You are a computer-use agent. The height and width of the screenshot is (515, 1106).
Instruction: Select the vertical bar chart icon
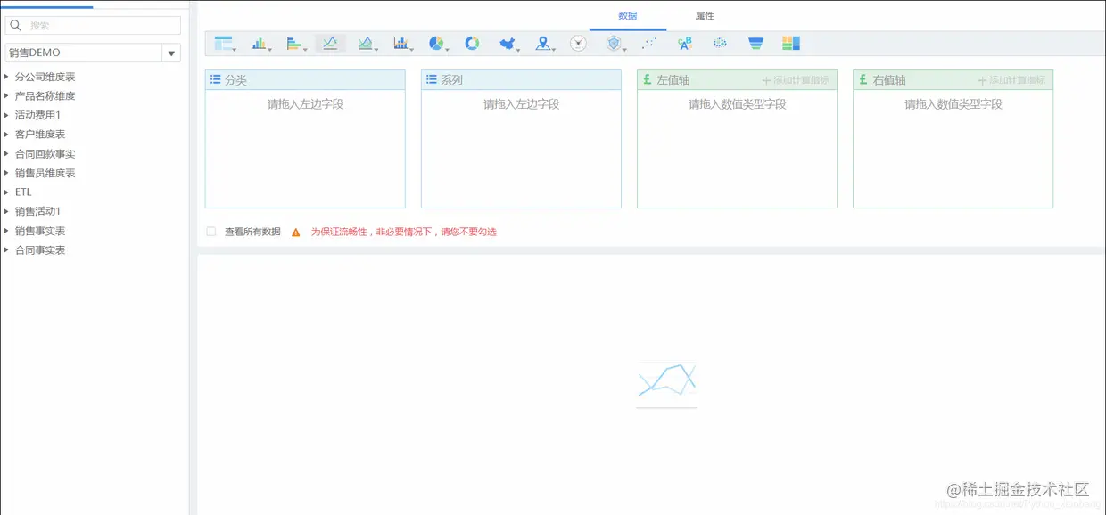260,44
